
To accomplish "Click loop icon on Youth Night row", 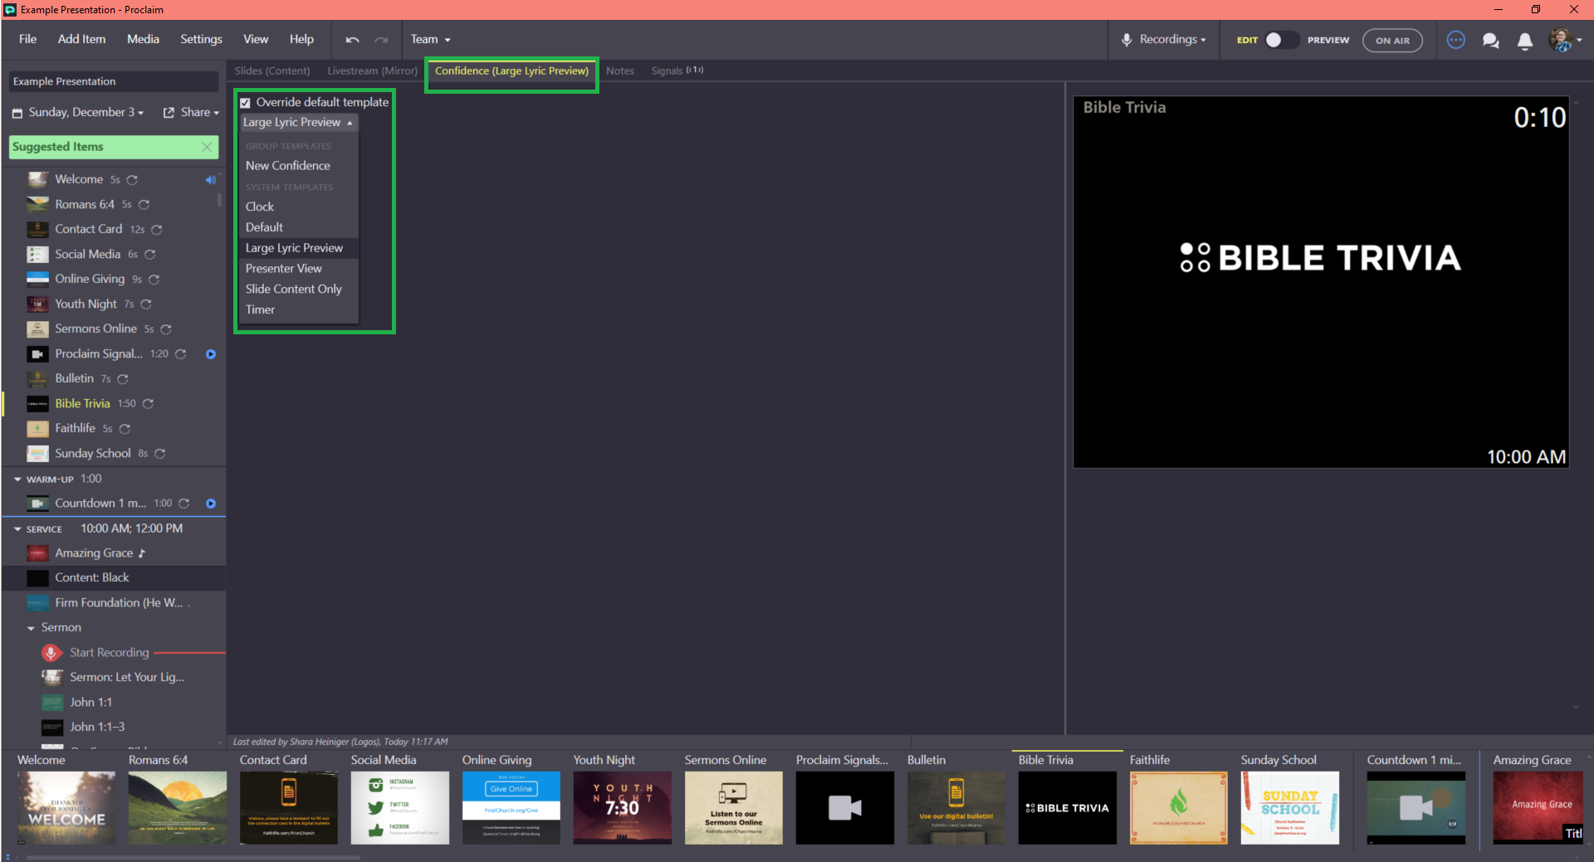I will (146, 304).
